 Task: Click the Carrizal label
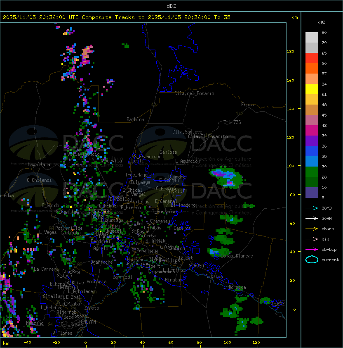point(122,277)
